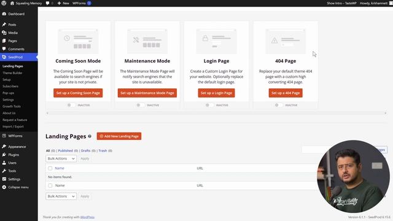Open Subscribers submenu item
Image resolution: width=393 pixels, height=221 pixels.
point(10,86)
